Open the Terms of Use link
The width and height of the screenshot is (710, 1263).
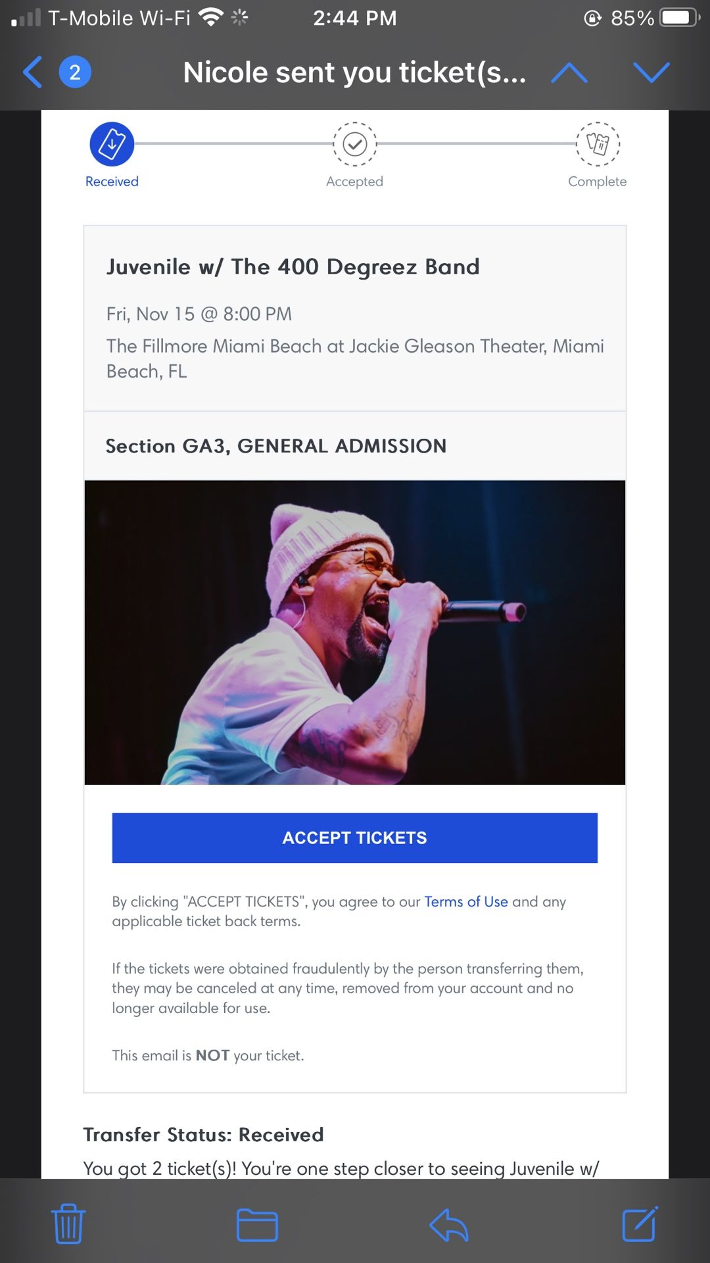[465, 902]
